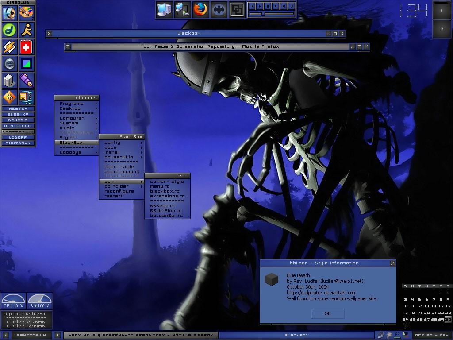Launch the purple fountain pen icon
The image size is (453, 340).
[x=26, y=81]
